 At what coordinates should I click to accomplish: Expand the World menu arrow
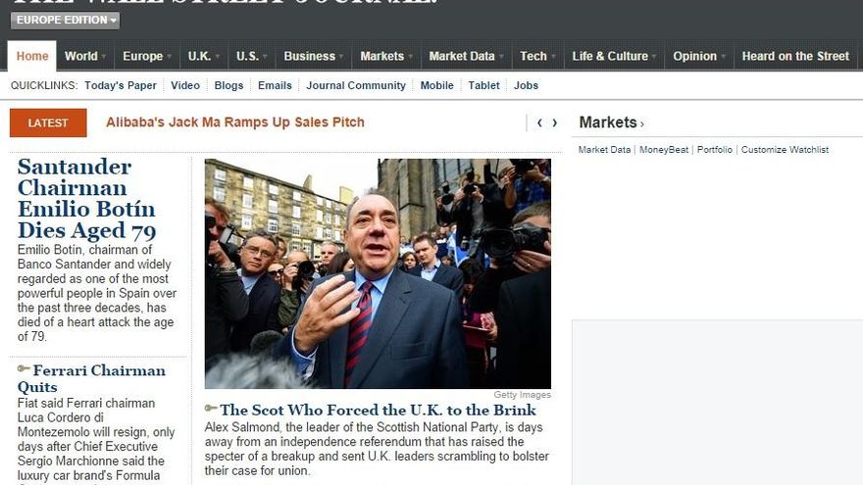point(104,57)
